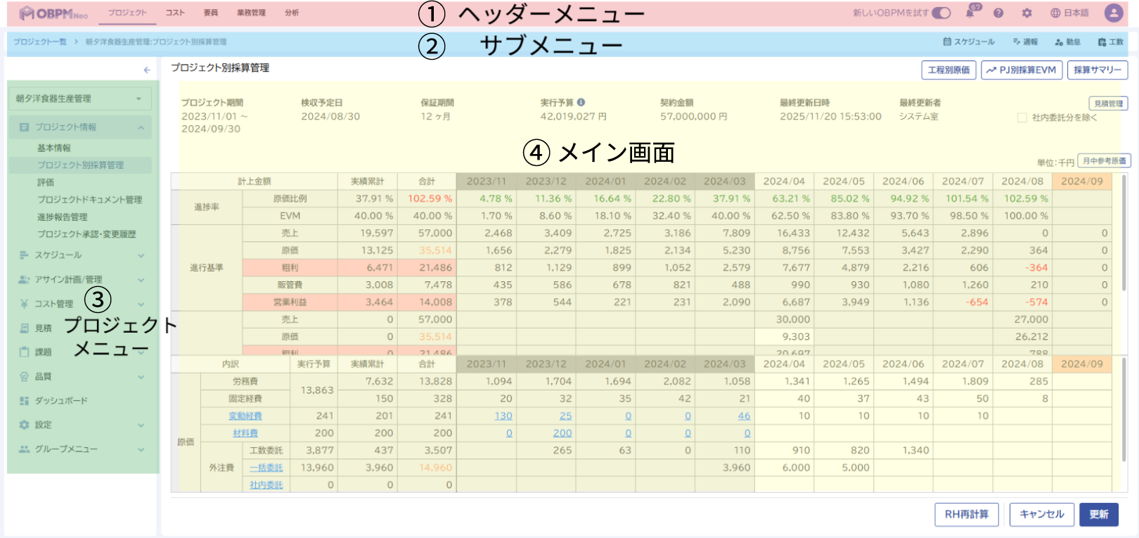Collapse the プロジェクト情報 section chevron
This screenshot has height=538, width=1139.
click(141, 127)
